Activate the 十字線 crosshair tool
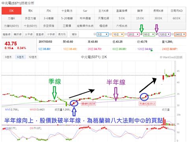Image resolution: width=187 pixels, height=142 pixels. 51,34
